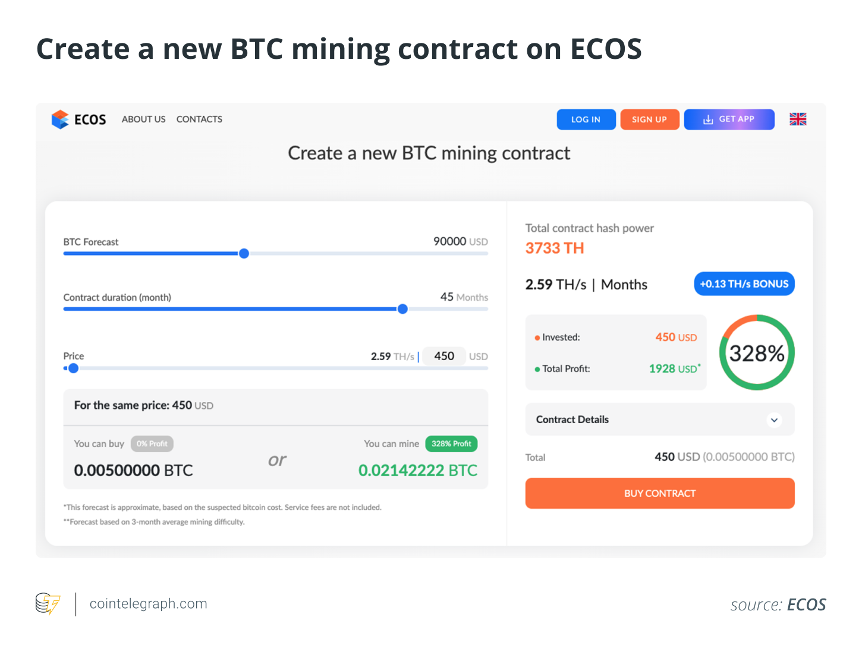
Task: Expand the Contract Details chevron
Action: click(x=774, y=420)
